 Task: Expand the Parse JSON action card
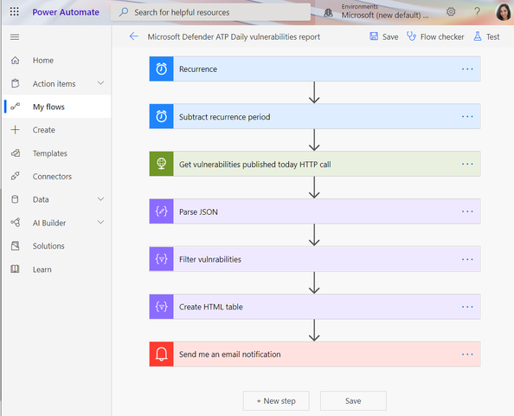coord(315,211)
